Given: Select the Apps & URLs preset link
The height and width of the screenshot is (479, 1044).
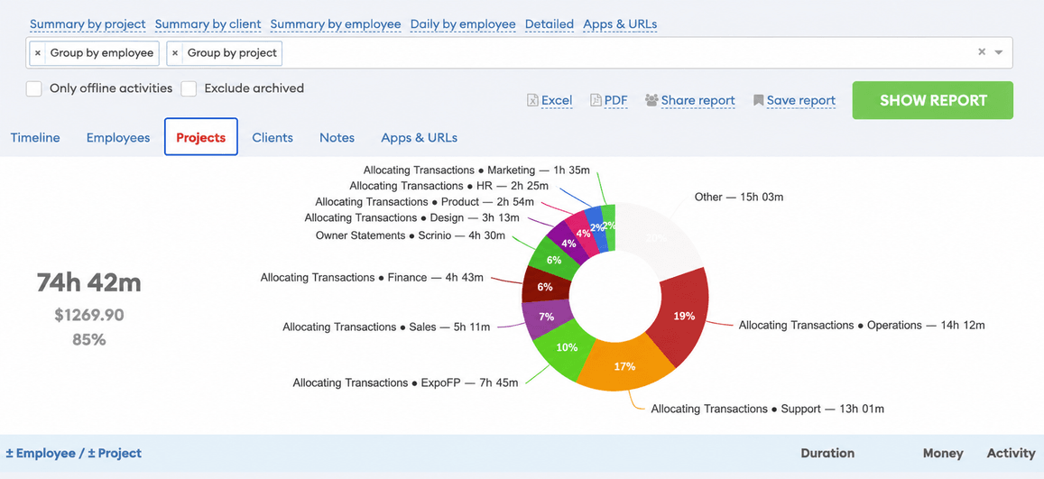Looking at the screenshot, I should point(620,24).
